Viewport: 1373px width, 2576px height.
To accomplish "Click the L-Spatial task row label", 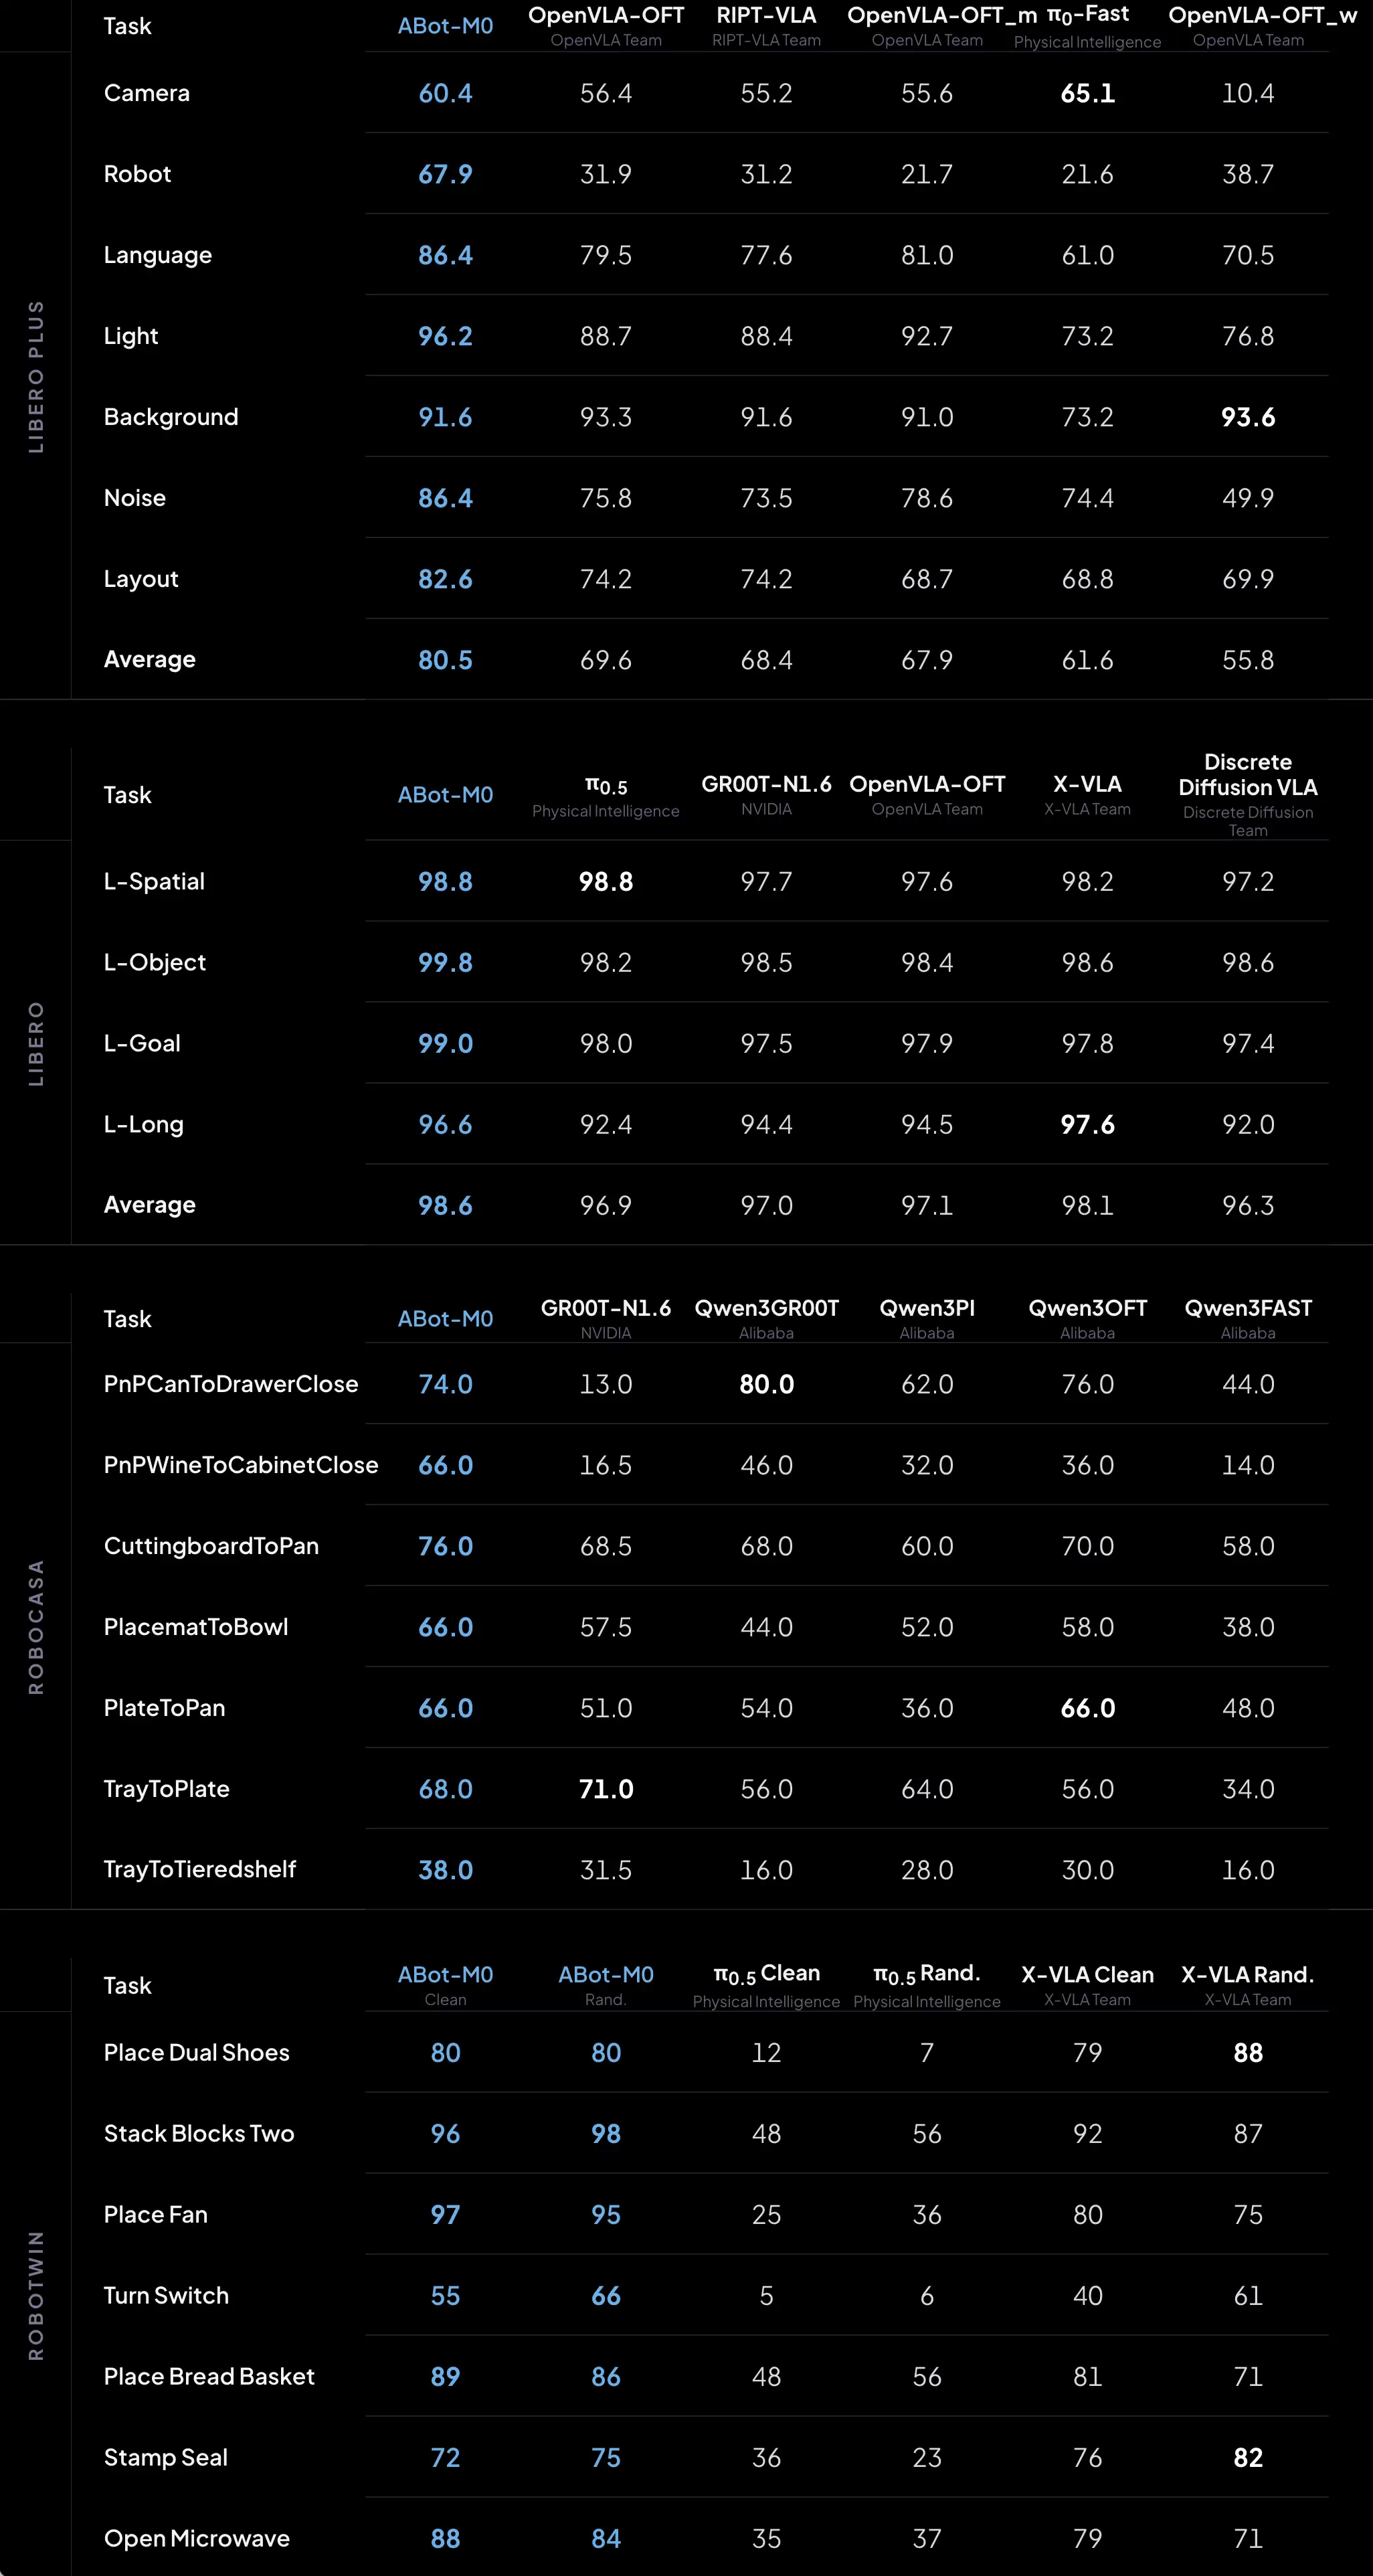I will tap(154, 881).
